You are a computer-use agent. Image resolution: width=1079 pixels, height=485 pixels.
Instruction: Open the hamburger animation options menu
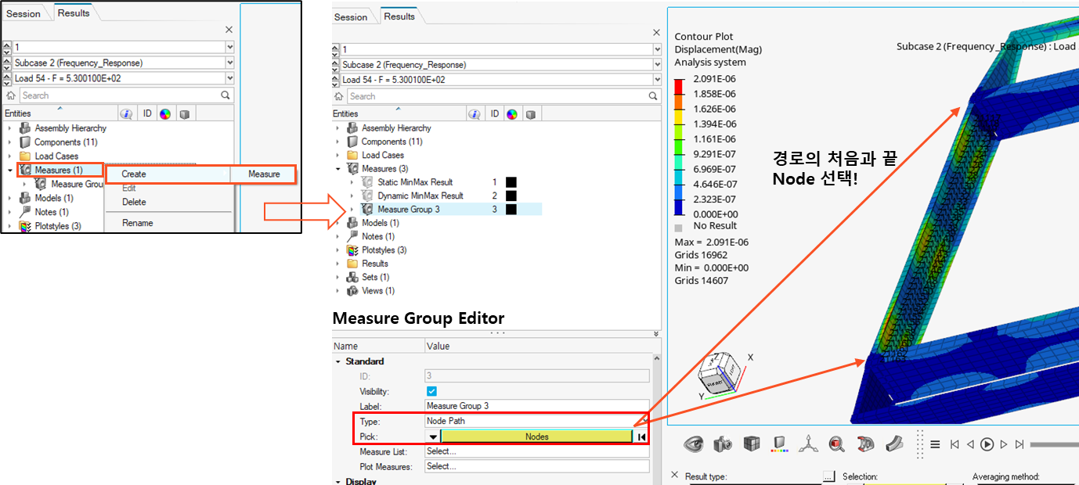(x=935, y=444)
